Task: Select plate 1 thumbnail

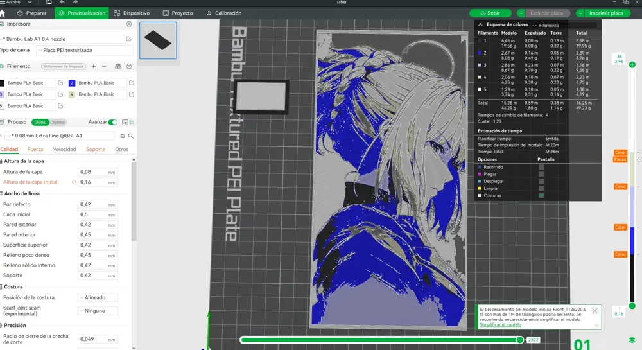Action: [x=158, y=40]
